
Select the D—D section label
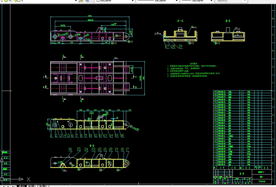92,146
